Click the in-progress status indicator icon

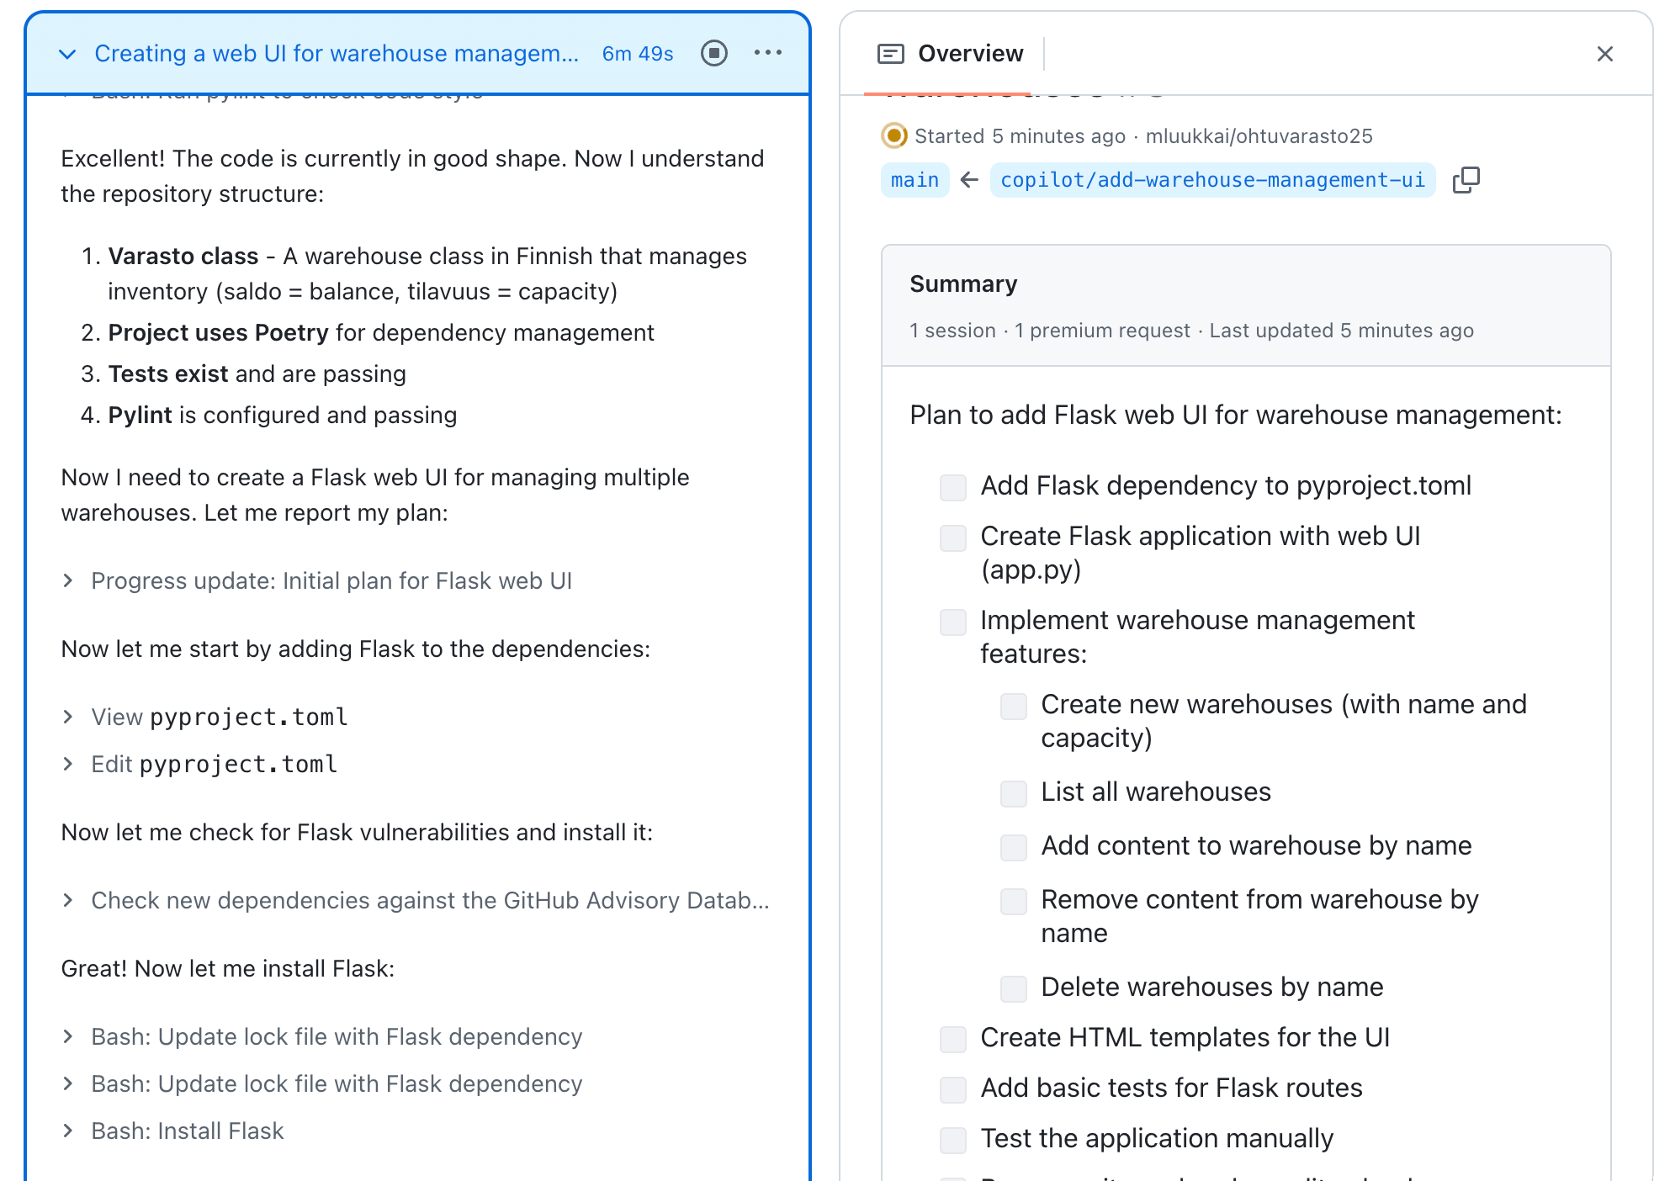tap(893, 135)
